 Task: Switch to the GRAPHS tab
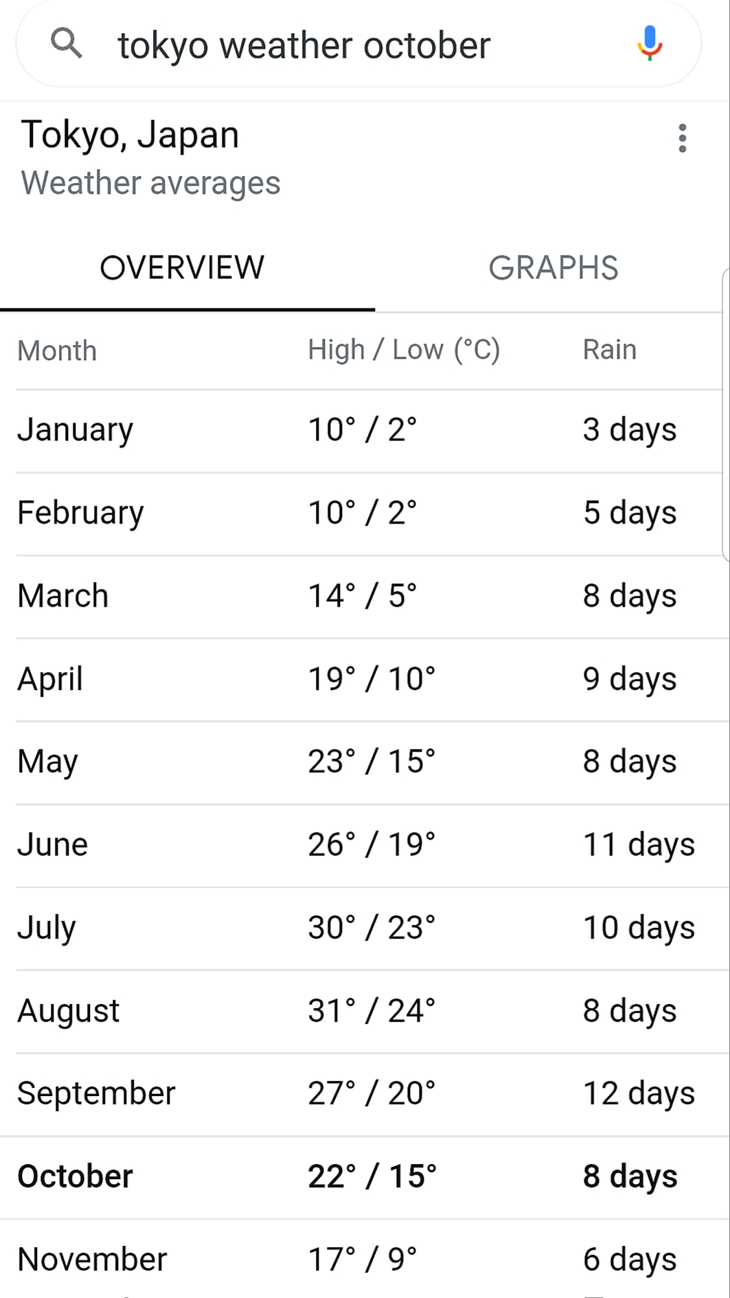[x=553, y=268]
